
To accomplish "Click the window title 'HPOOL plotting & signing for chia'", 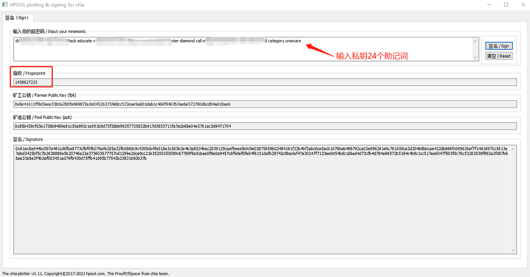I will click(x=47, y=5).
